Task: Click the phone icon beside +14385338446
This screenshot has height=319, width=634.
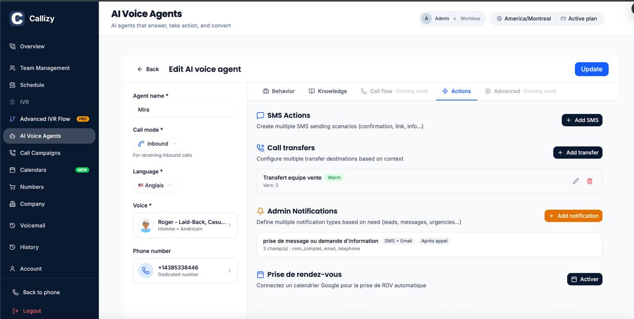Action: pos(146,271)
